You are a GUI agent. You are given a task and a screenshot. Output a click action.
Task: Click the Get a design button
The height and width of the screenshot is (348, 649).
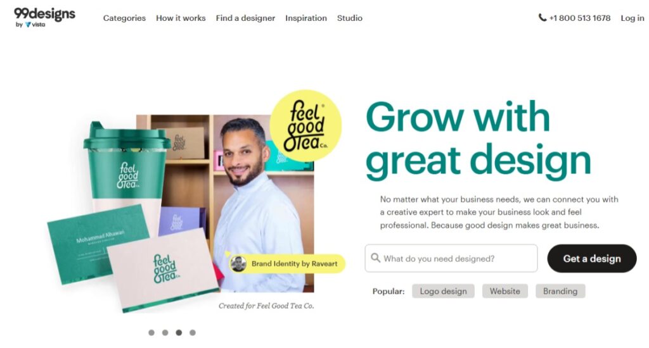[x=592, y=258]
